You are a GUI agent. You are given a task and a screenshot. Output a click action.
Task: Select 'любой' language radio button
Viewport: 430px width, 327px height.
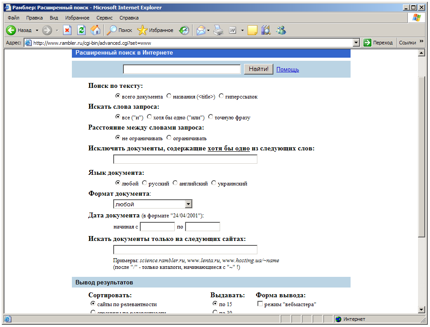[x=118, y=183]
